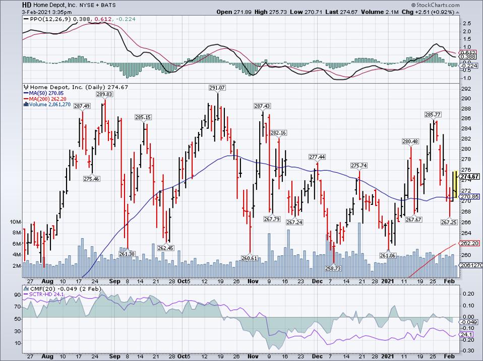Click the 282.16 high price label
Image resolution: width=483 pixels, height=361 pixels.
pos(278,133)
